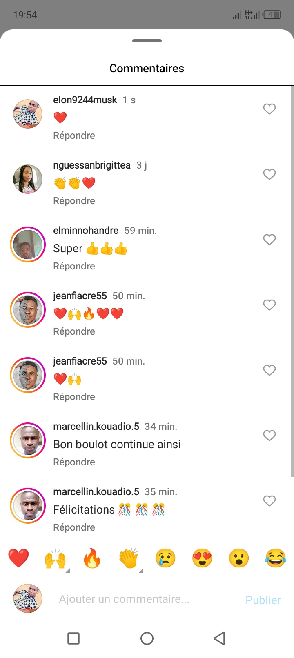Reply to elminnohandre's 'Super' comment
Viewport: 294px width, 658px height.
[74, 266]
